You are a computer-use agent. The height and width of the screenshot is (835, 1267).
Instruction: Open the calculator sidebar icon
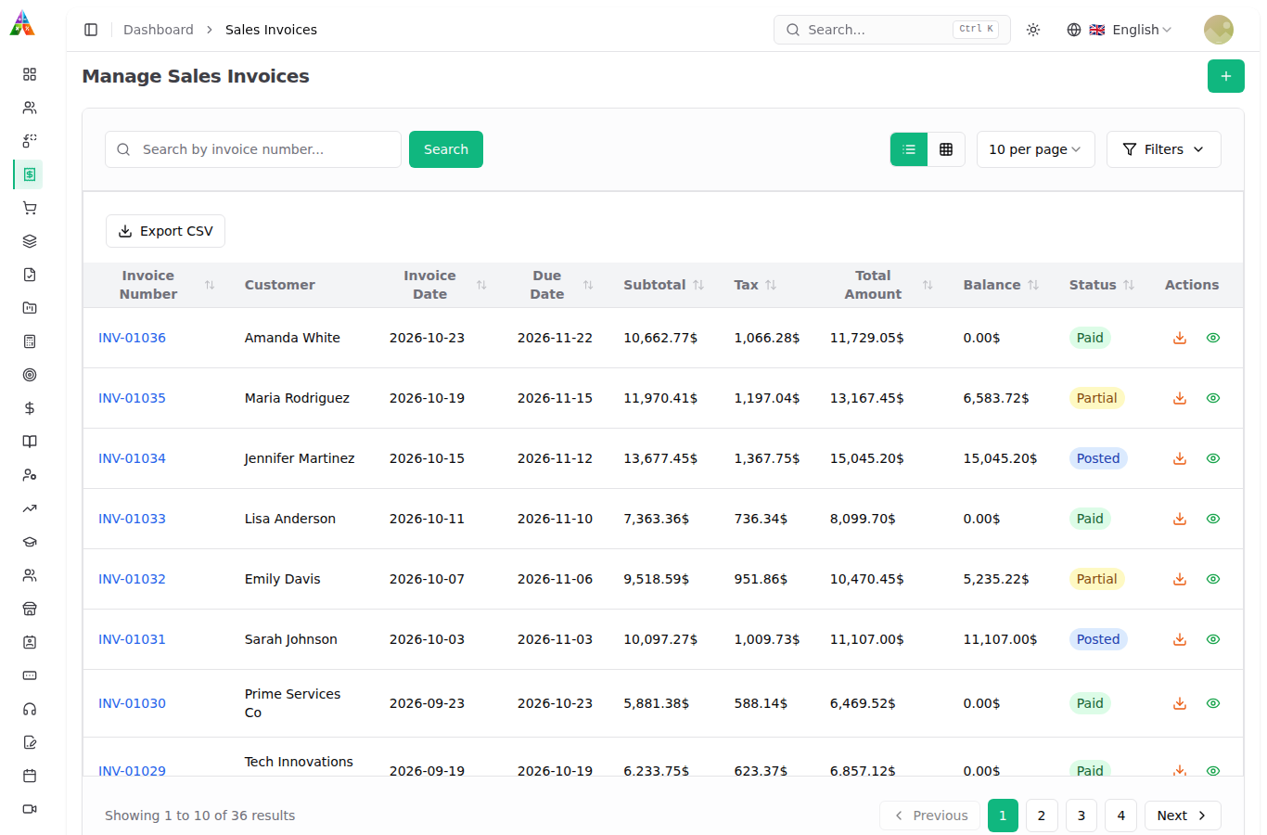[30, 341]
